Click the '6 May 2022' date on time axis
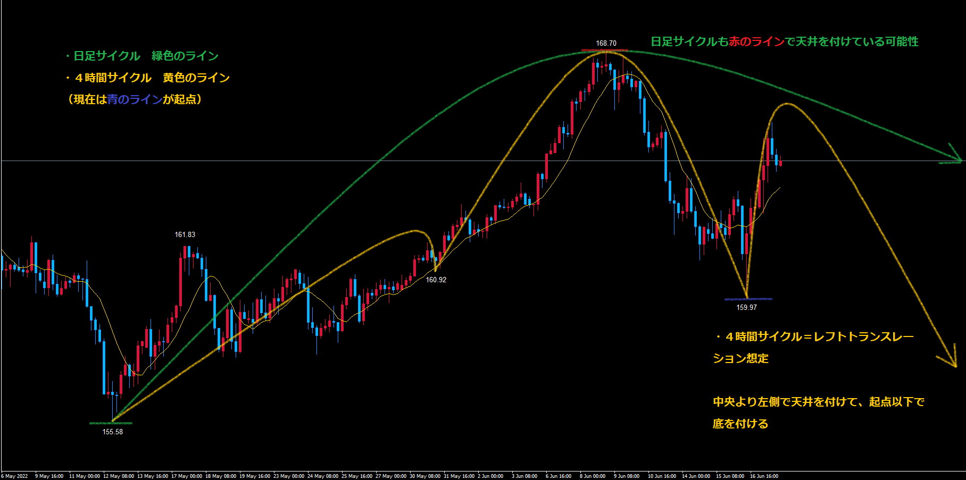Viewport: 966px width, 480px height. click(15, 476)
